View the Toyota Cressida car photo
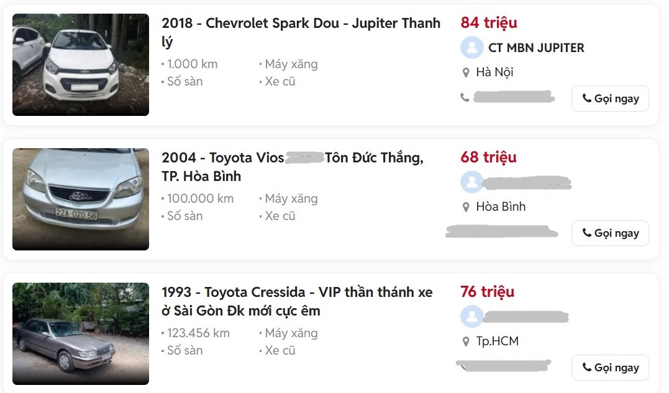 (81, 333)
